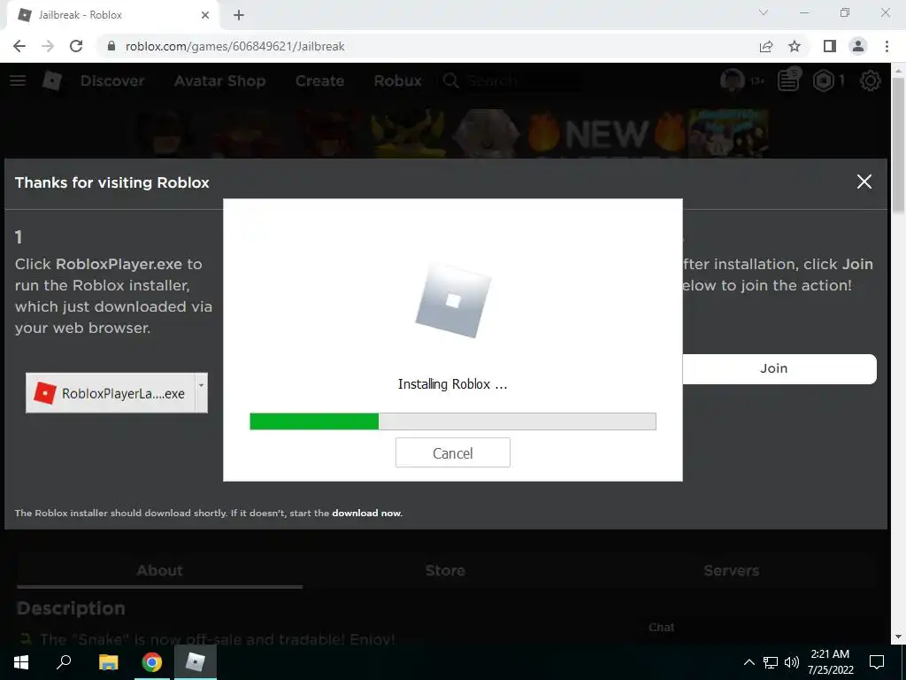Click the Chrome taskbar icon

click(x=151, y=662)
